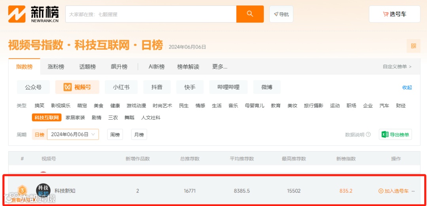Click the Newrank logo
This screenshot has width=427, height=206.
coord(34,14)
